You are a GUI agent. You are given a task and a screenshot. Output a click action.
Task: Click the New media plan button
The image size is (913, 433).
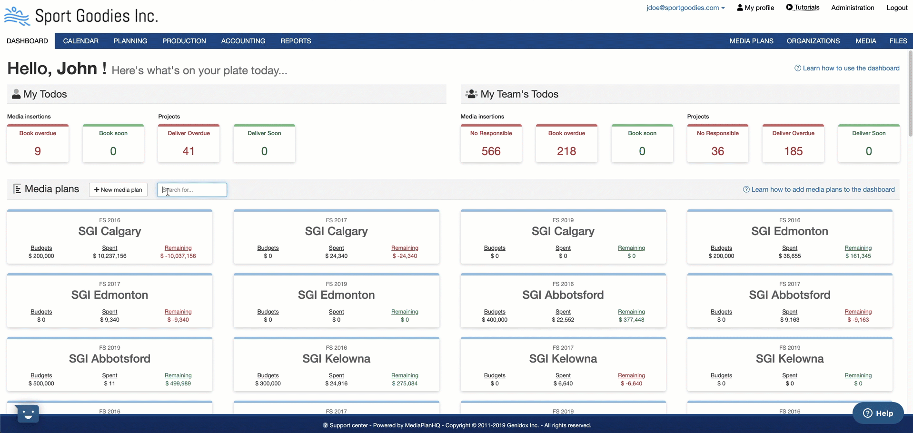pyautogui.click(x=118, y=190)
